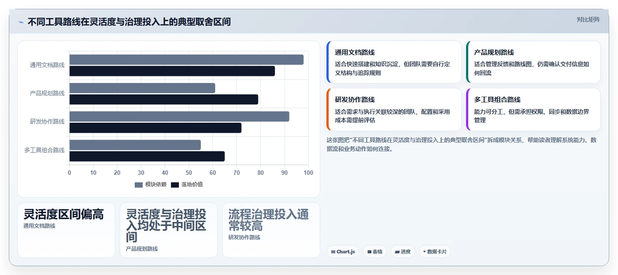The height and width of the screenshot is (275, 618).
Task: Click the 研发协作路线 y-axis label
Action: click(x=47, y=122)
